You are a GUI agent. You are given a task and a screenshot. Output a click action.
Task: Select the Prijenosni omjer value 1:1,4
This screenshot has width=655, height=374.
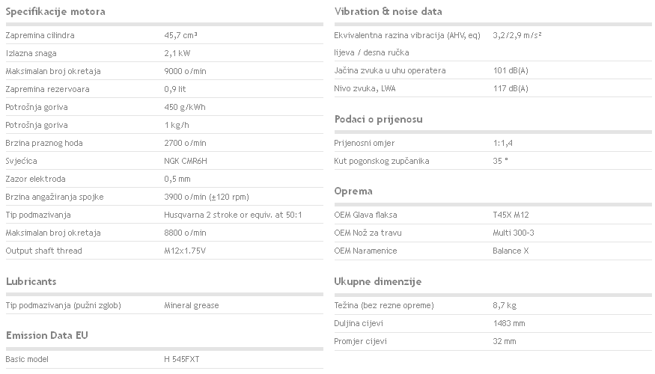tap(502, 143)
